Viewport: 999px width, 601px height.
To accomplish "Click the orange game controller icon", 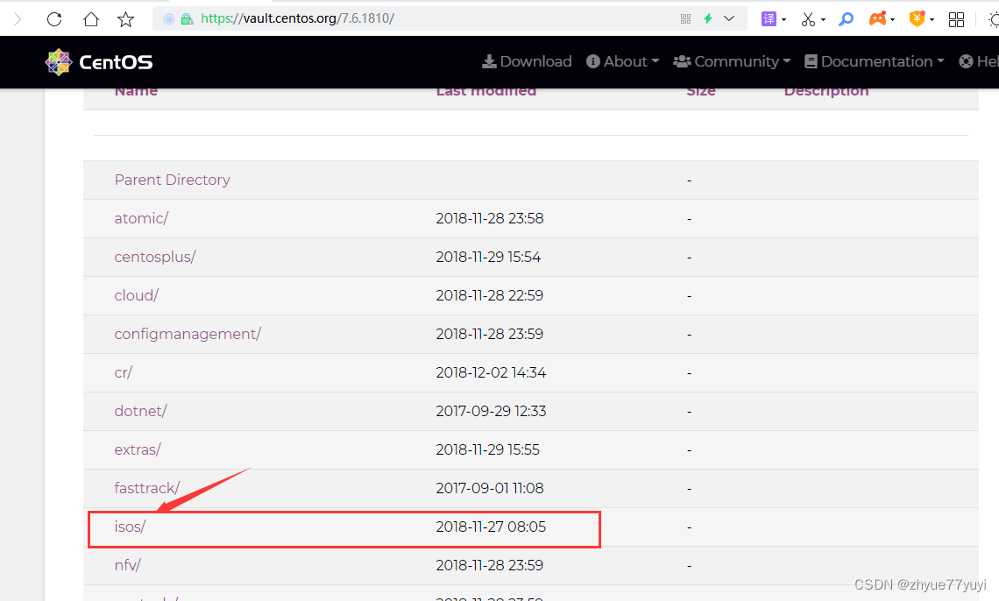I will [877, 19].
